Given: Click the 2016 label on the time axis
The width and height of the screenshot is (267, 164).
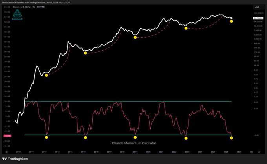Looking at the screenshot, I should click(96, 152).
